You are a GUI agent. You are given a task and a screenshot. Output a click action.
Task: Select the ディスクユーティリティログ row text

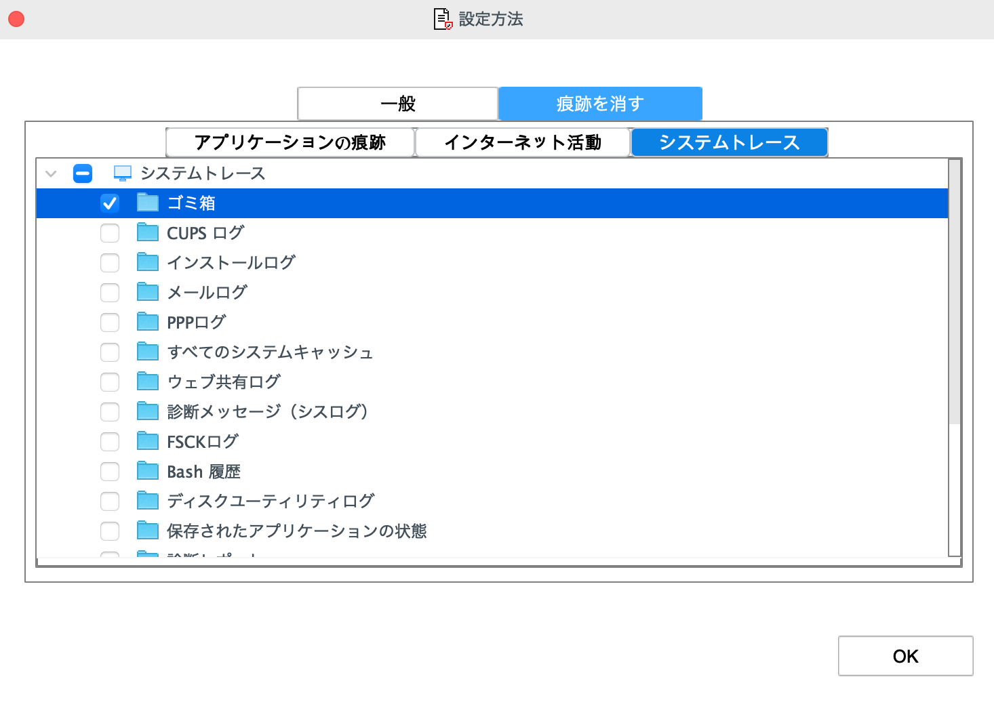pyautogui.click(x=271, y=501)
